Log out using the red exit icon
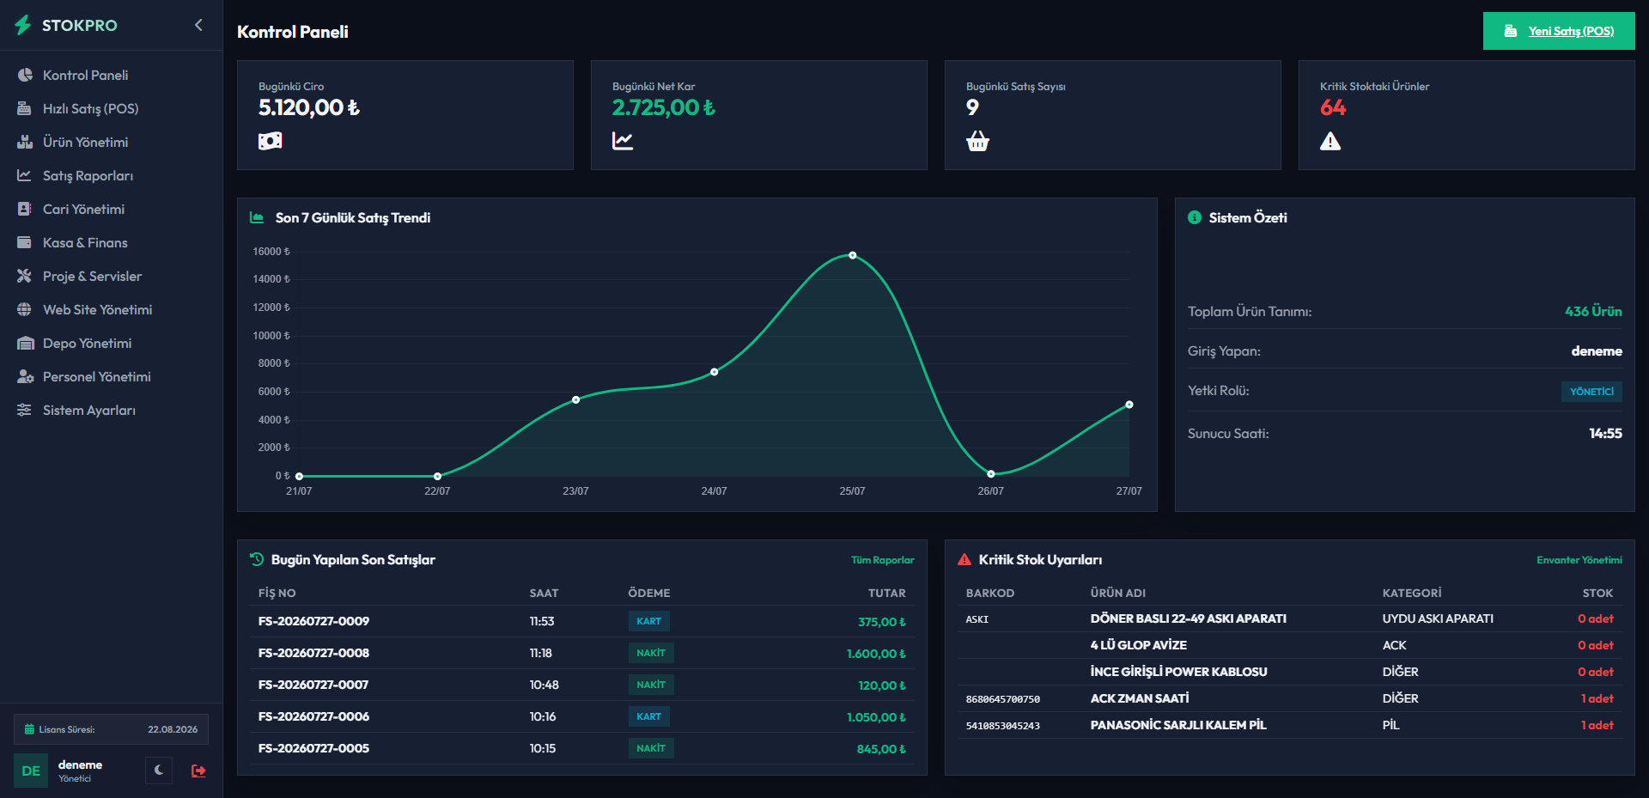Image resolution: width=1649 pixels, height=798 pixels. (198, 771)
